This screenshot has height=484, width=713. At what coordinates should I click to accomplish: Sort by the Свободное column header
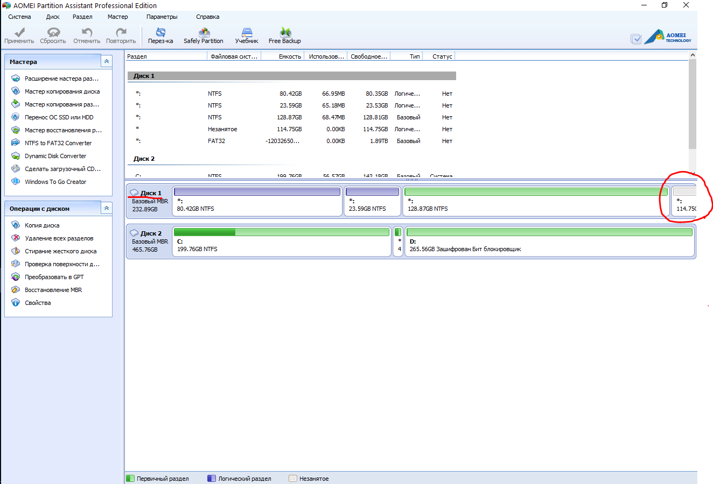pos(369,56)
